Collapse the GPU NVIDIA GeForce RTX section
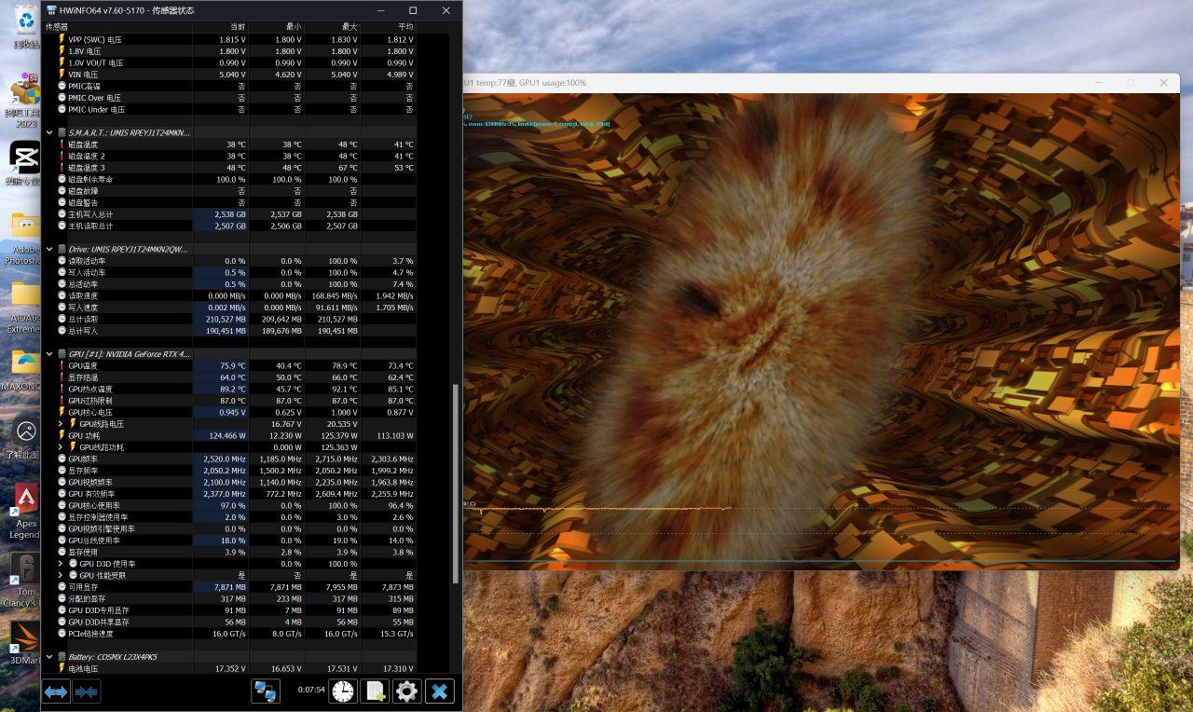 [x=49, y=353]
